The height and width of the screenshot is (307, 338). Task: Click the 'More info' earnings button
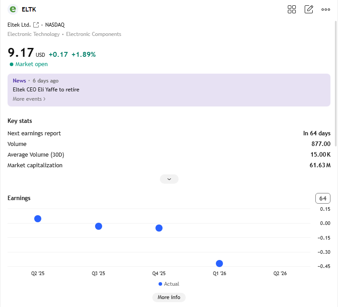(x=169, y=297)
